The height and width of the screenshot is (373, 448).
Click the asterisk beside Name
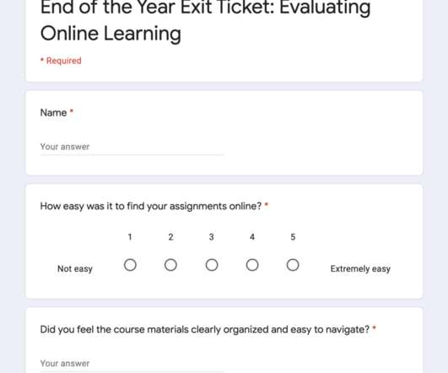tap(72, 111)
